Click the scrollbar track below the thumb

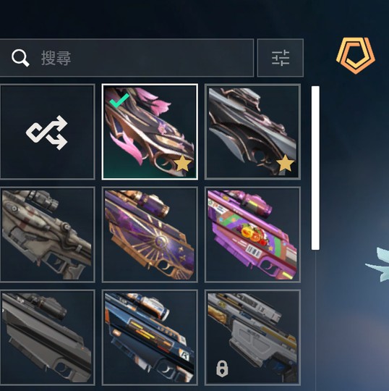315,319
